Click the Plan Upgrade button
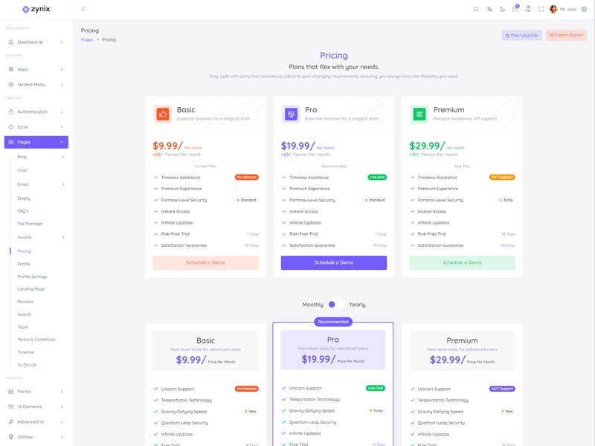The height and width of the screenshot is (446, 595). tap(522, 35)
